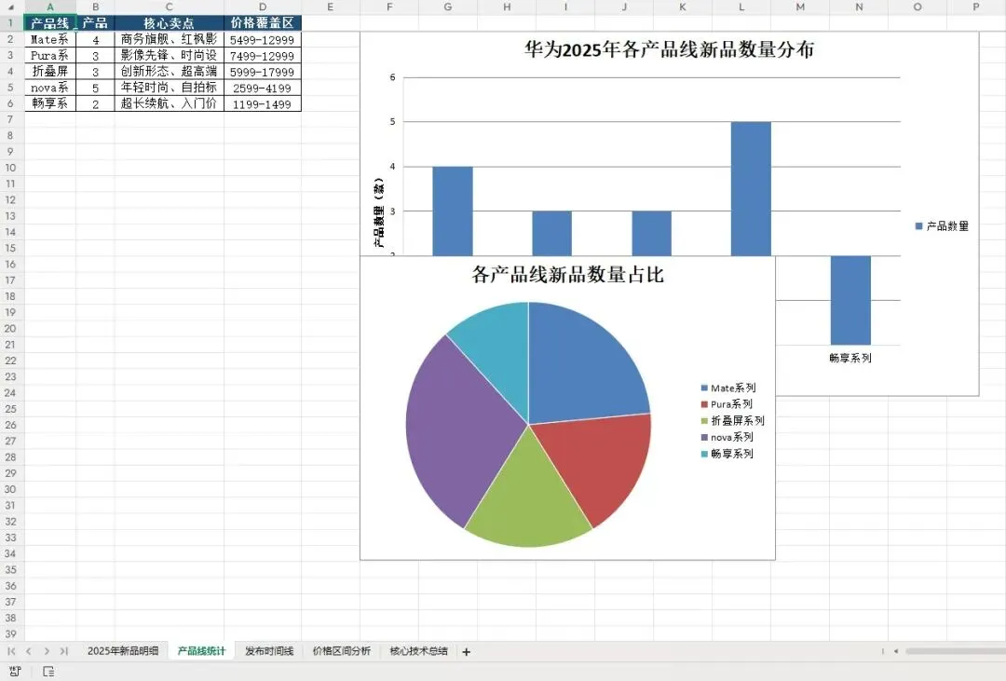Select row 20 header
Screen dimensions: 1006x681
coord(11,329)
